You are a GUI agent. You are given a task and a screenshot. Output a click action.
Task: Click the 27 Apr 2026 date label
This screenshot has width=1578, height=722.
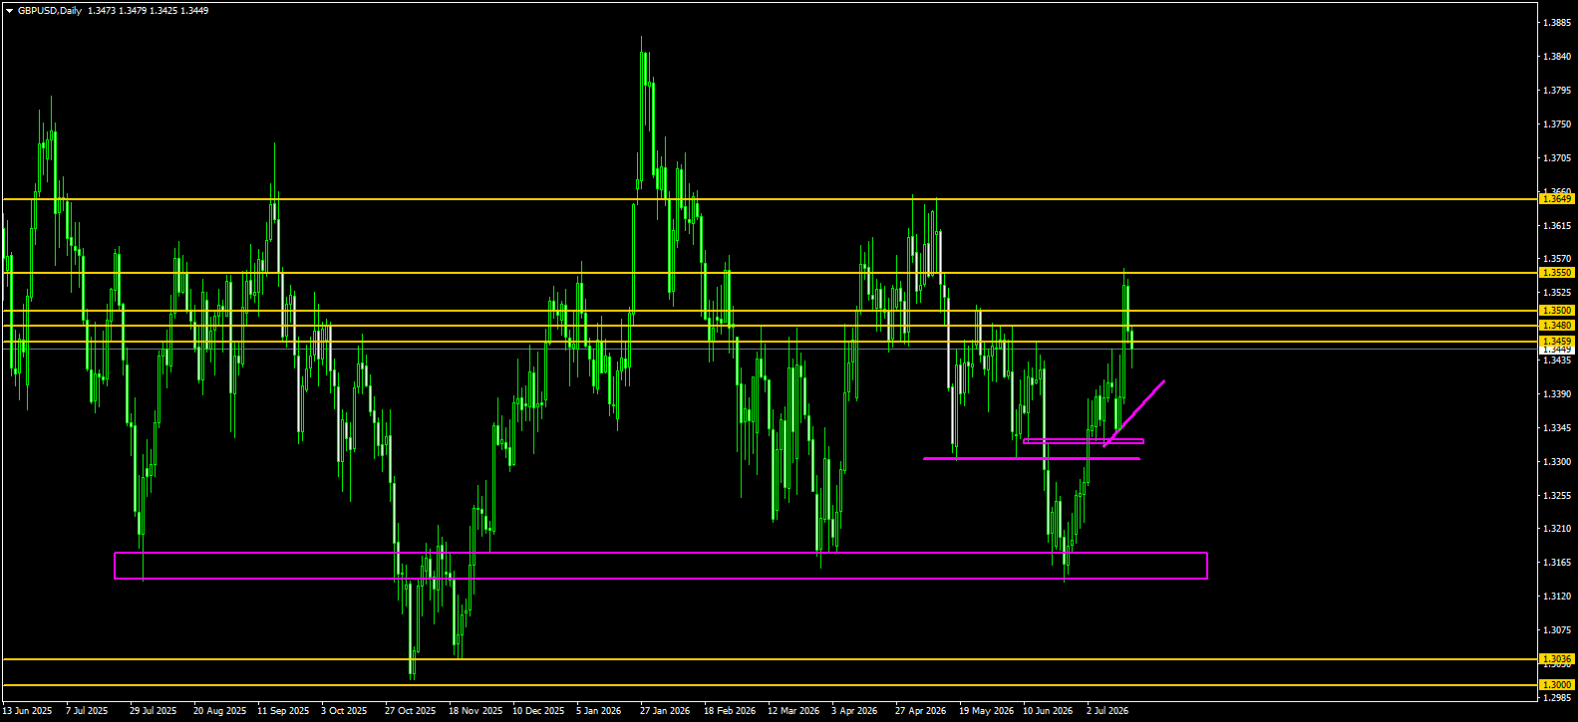coord(920,711)
